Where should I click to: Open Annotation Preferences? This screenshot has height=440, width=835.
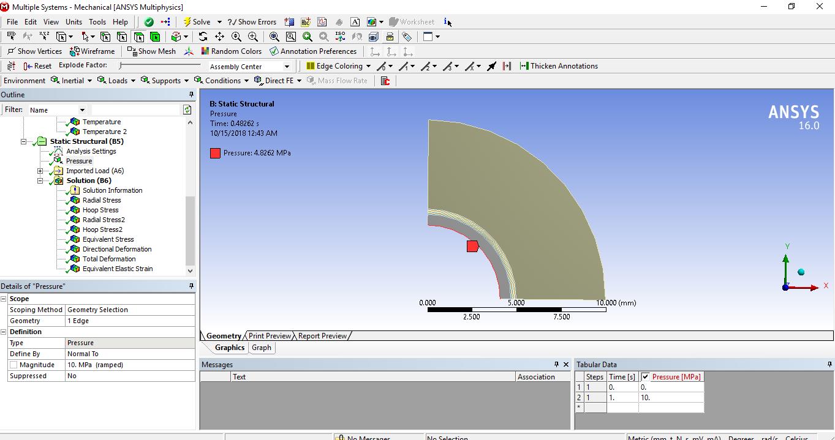[313, 51]
